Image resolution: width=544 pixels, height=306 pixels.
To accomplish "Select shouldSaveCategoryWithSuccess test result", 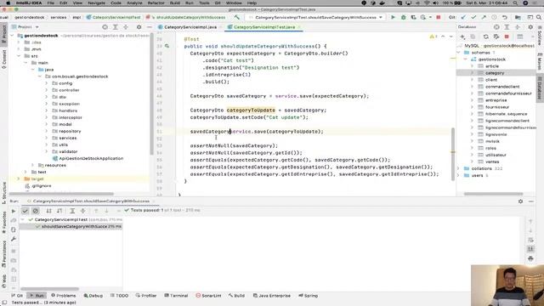I will pos(71,227).
